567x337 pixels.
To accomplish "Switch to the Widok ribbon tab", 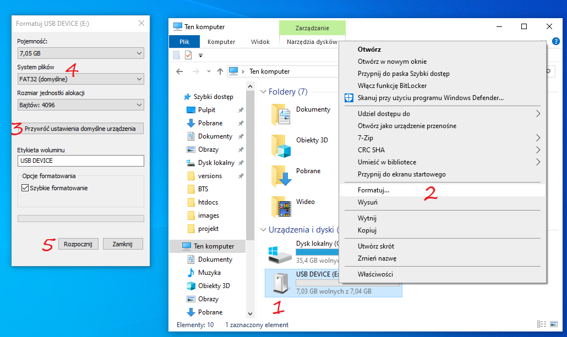I will click(260, 42).
